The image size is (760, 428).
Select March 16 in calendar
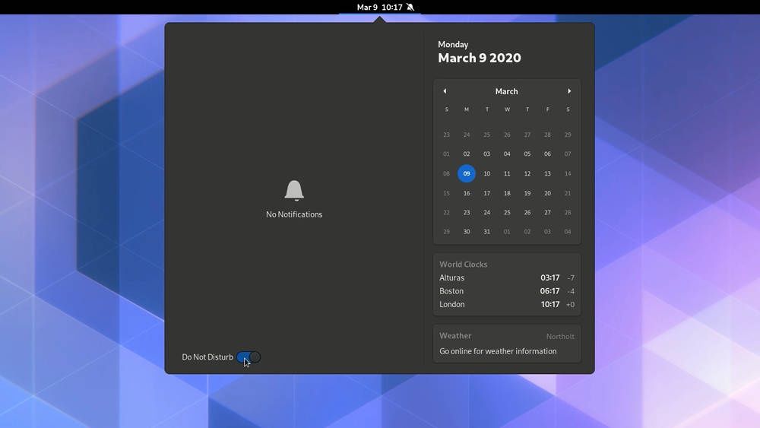467,193
